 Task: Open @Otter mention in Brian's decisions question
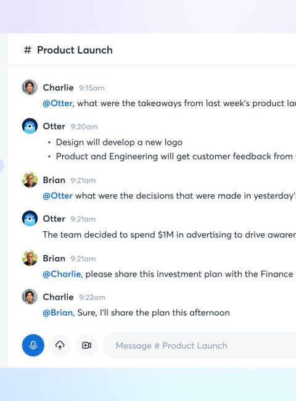(57, 196)
